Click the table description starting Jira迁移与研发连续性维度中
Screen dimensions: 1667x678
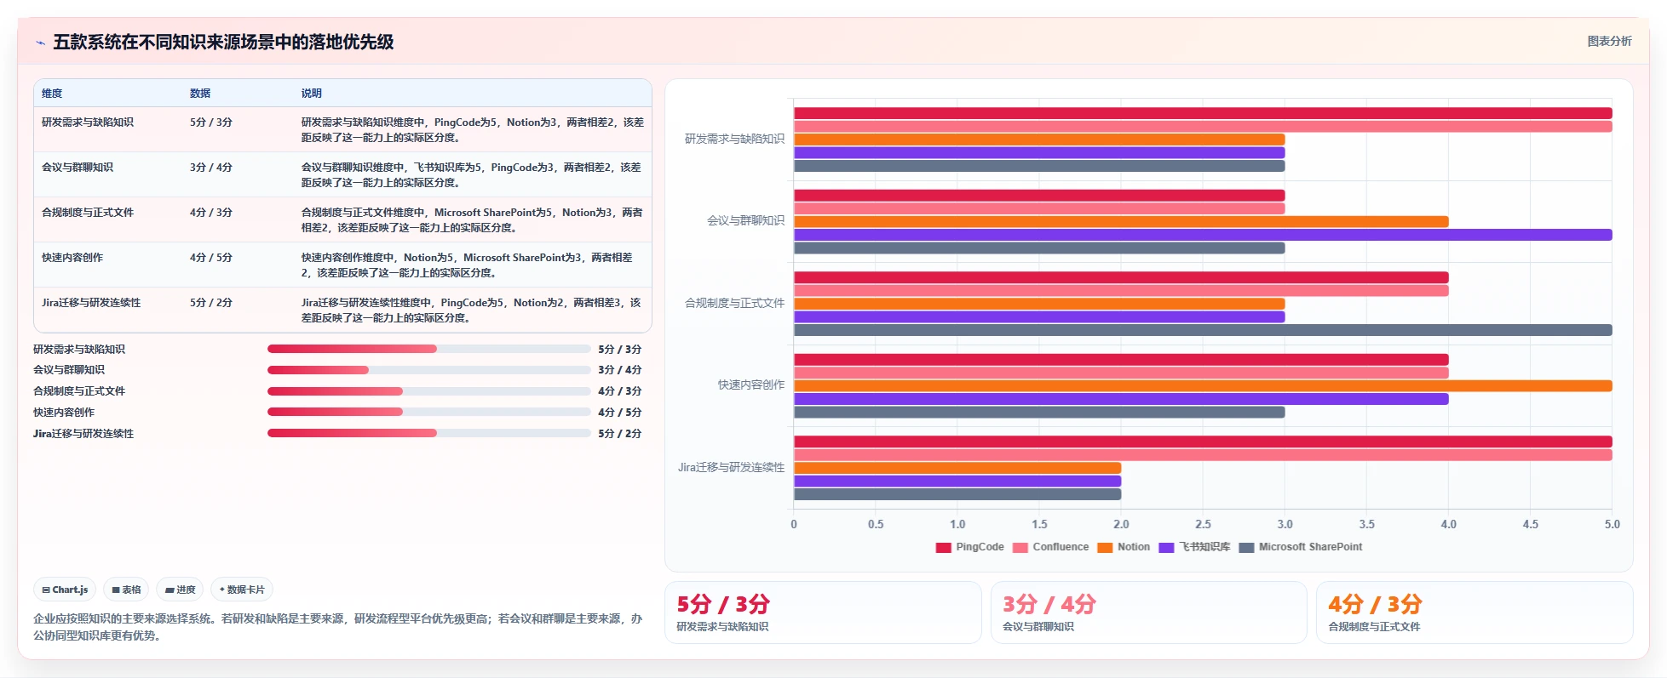[472, 310]
